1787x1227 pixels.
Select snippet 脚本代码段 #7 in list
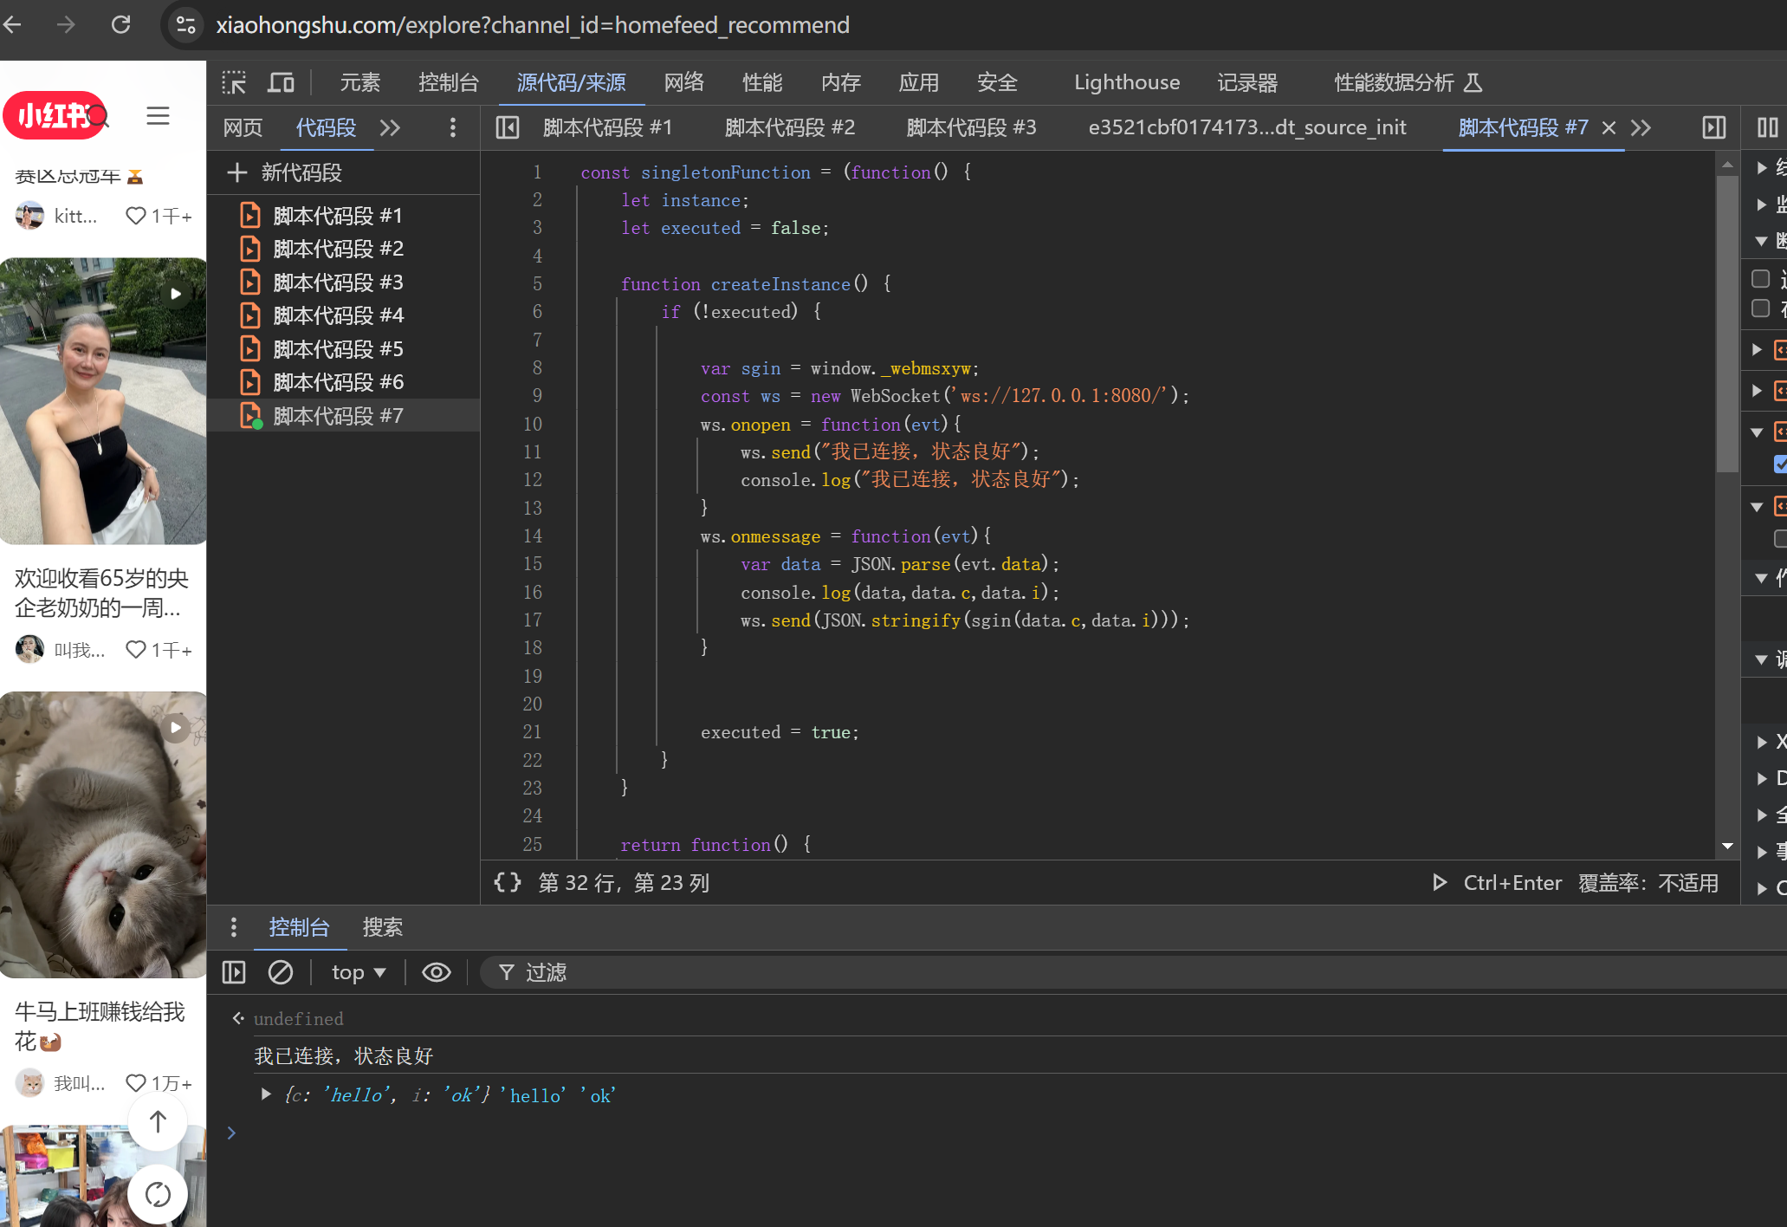point(344,416)
